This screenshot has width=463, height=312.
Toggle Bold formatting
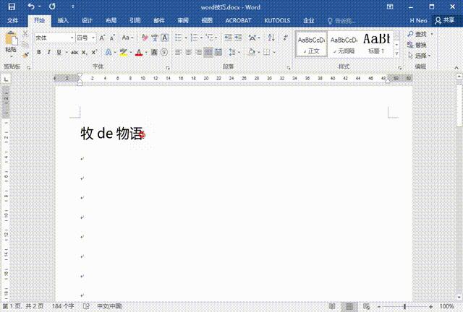38,52
